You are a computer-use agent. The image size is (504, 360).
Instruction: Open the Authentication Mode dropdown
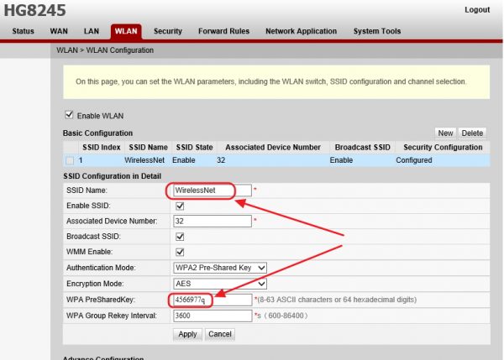(220, 268)
